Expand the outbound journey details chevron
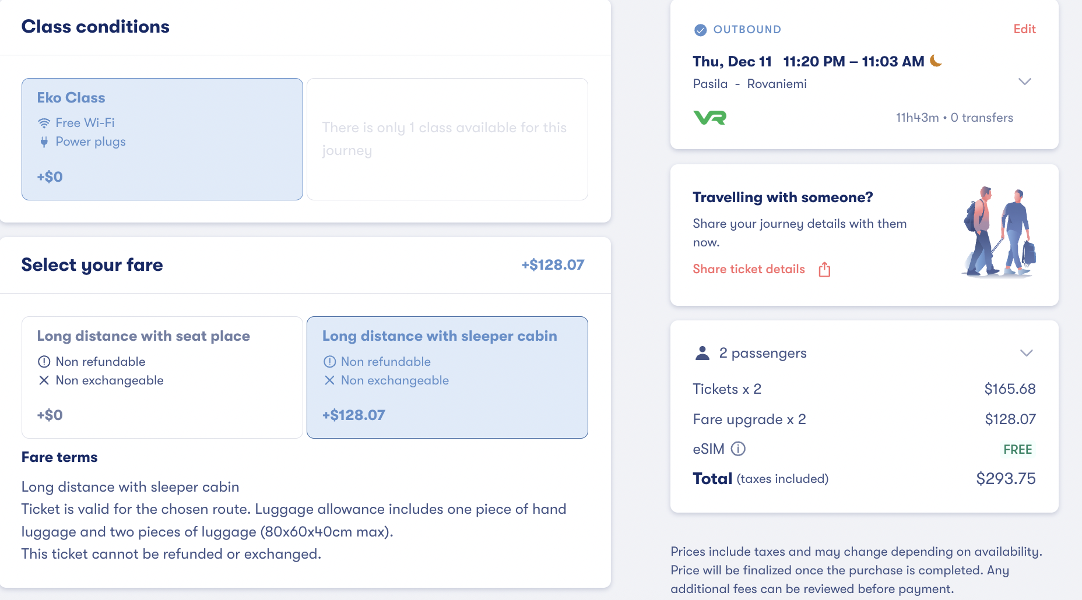This screenshot has height=600, width=1082. [x=1024, y=82]
